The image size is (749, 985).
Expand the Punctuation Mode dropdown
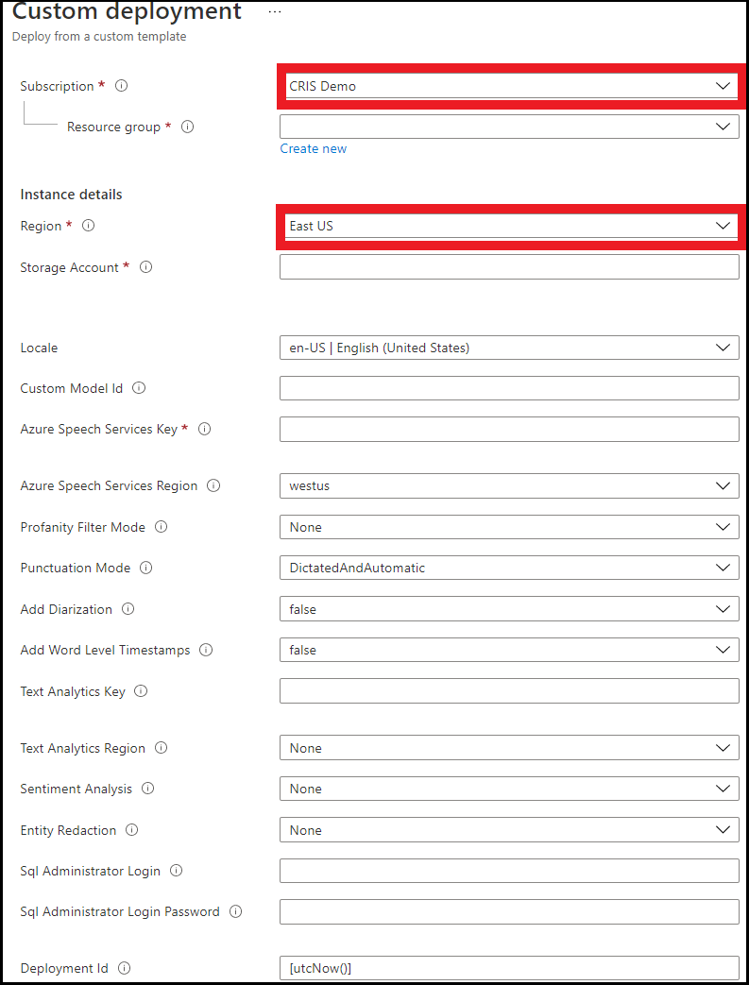tap(509, 568)
